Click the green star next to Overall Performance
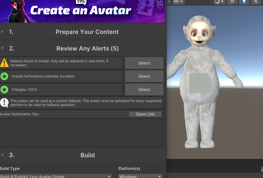This screenshot has width=263, height=178. (4, 76)
